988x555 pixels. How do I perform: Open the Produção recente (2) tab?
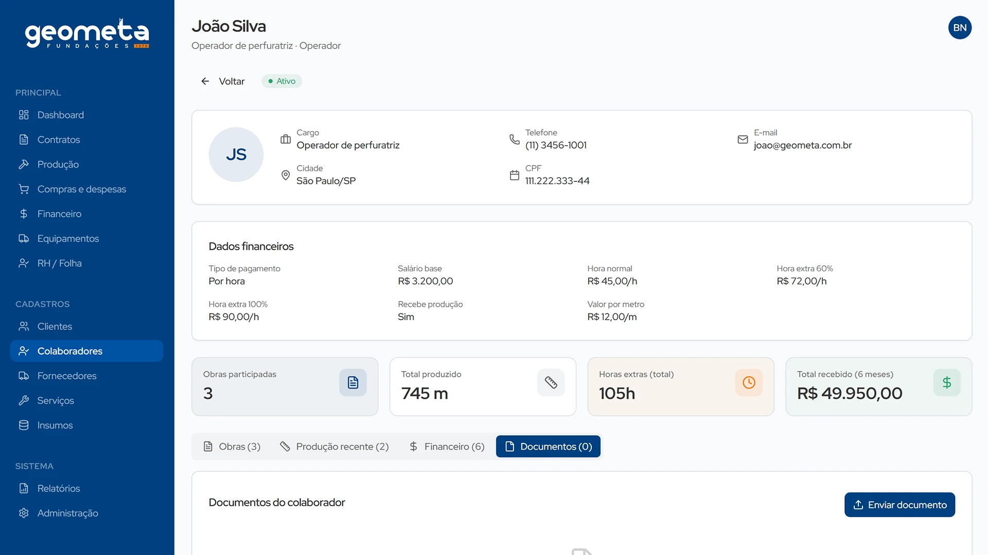click(334, 447)
